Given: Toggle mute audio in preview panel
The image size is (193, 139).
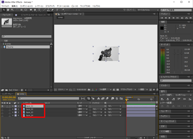Looking at the screenshot, I should coord(182,18).
